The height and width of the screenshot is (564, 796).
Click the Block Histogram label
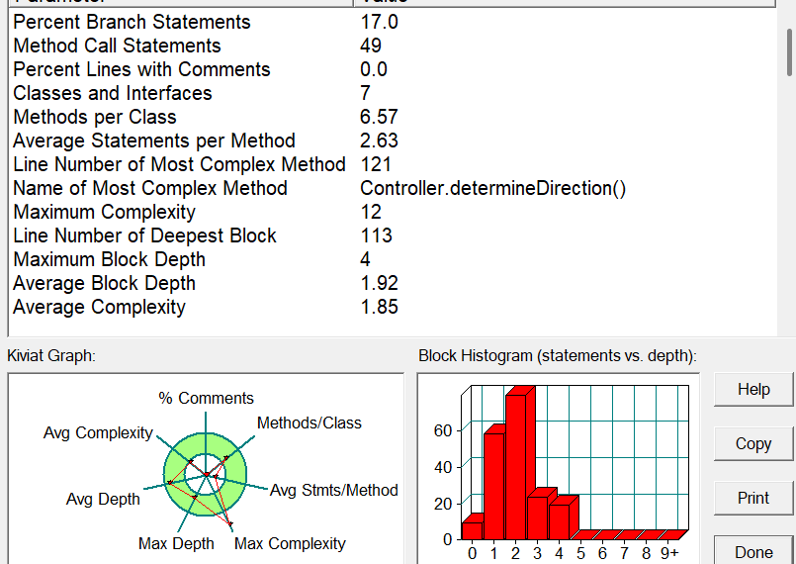tap(558, 355)
